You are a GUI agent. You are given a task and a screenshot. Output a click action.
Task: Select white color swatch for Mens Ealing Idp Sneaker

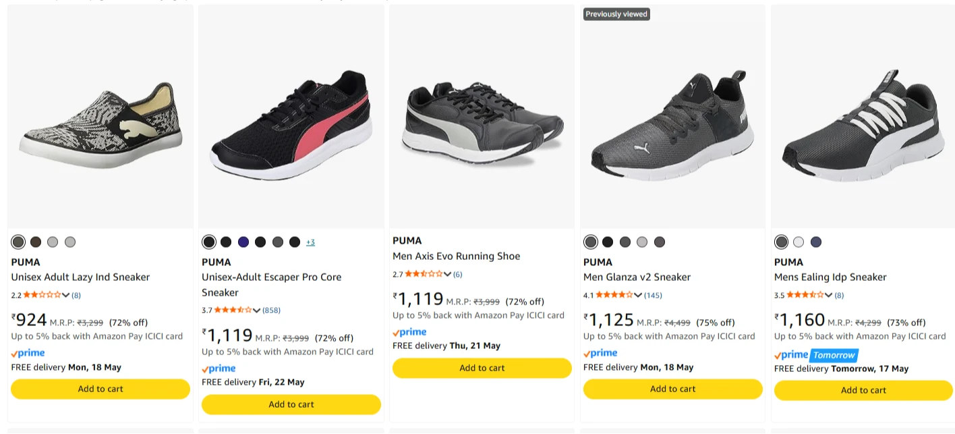(799, 242)
